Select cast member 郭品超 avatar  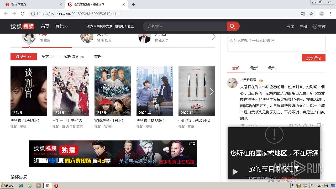145,38
